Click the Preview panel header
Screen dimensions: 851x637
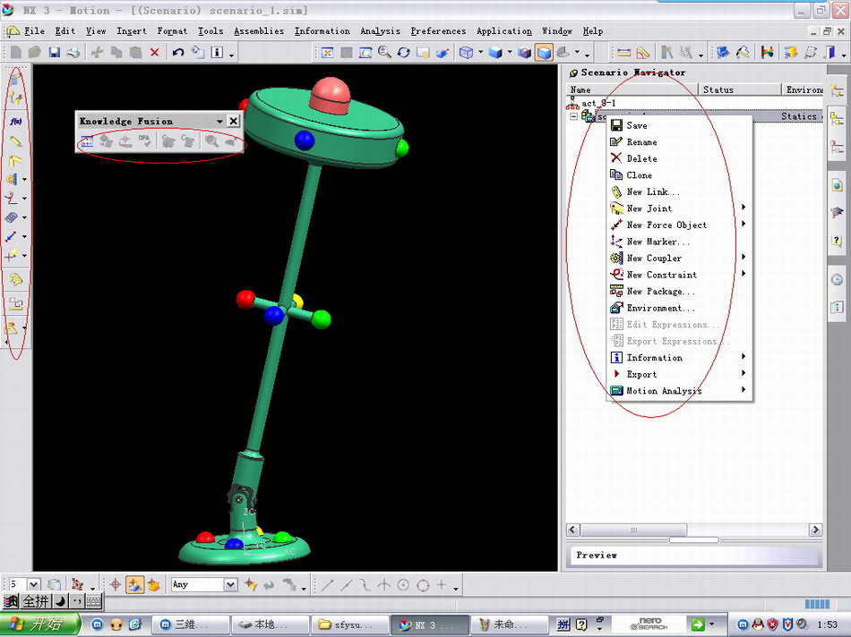point(694,556)
